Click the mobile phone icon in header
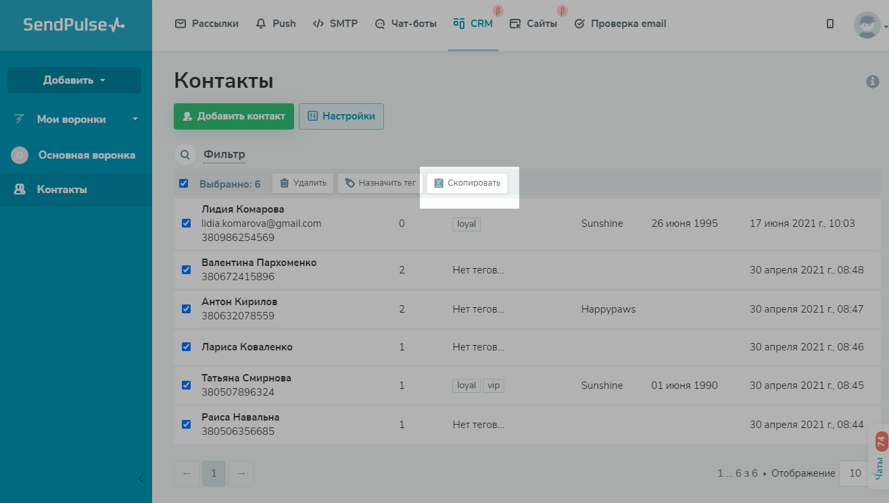Viewport: 889px width, 503px height. click(x=830, y=24)
